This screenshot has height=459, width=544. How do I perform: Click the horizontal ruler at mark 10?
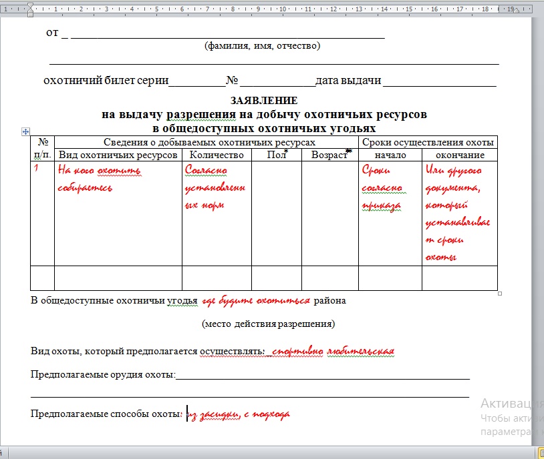click(x=282, y=9)
